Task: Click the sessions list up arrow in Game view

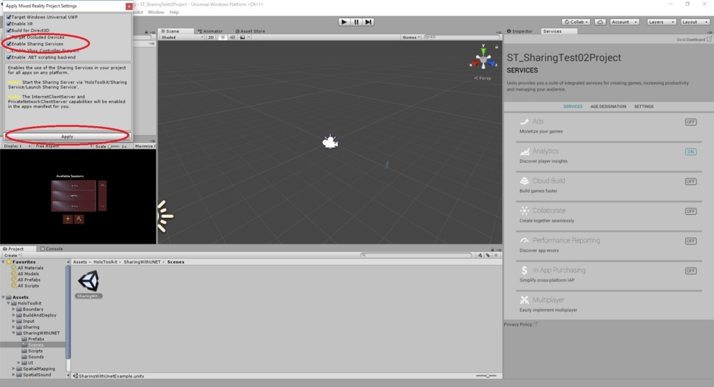Action: [102, 185]
